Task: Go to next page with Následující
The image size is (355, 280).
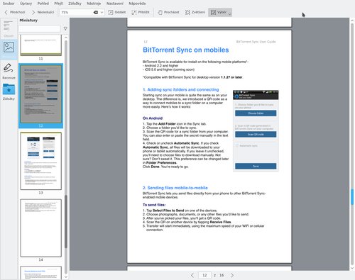Action: tap(43, 12)
